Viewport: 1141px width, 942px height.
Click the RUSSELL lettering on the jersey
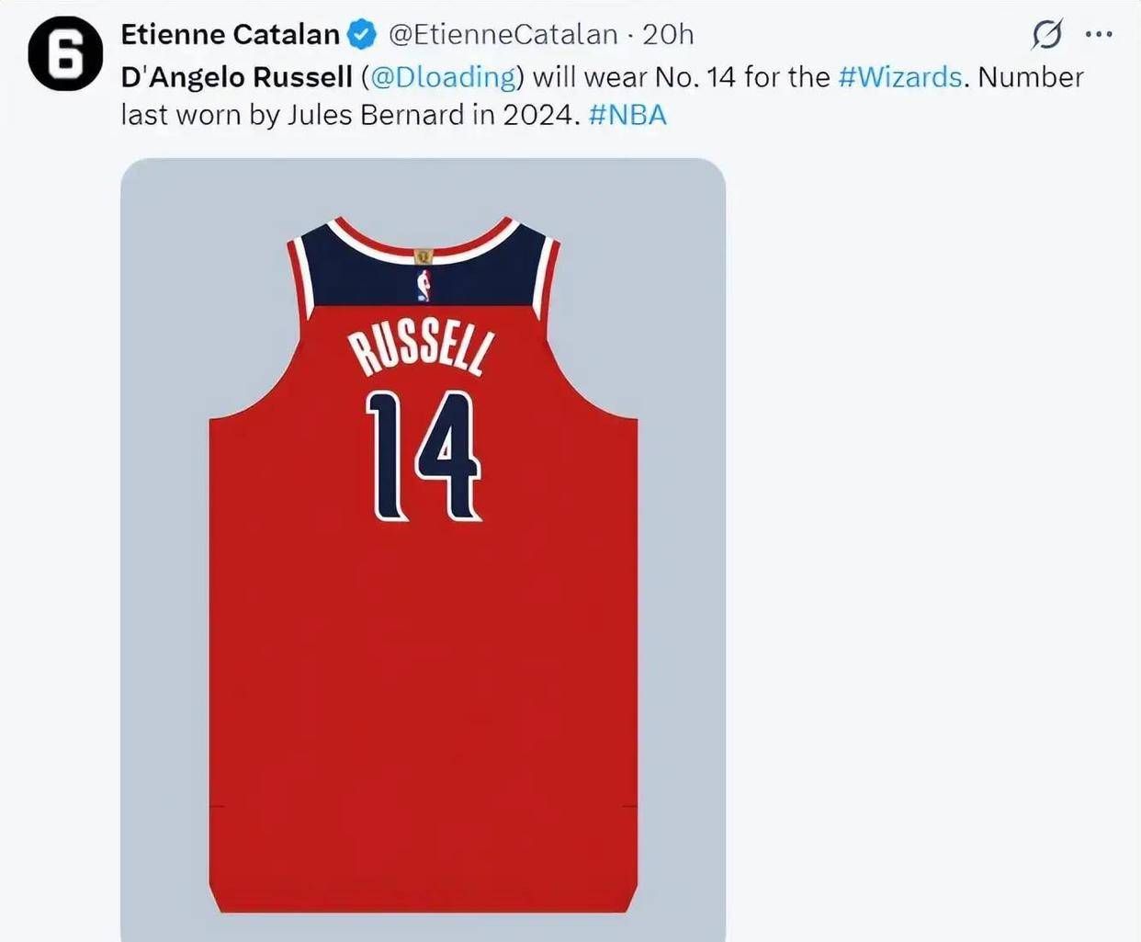tap(422, 351)
